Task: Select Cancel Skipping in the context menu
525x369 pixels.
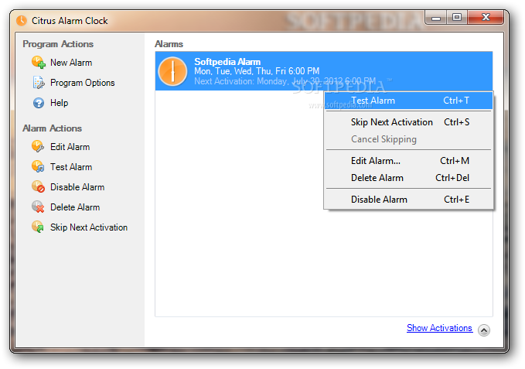Action: (408, 139)
